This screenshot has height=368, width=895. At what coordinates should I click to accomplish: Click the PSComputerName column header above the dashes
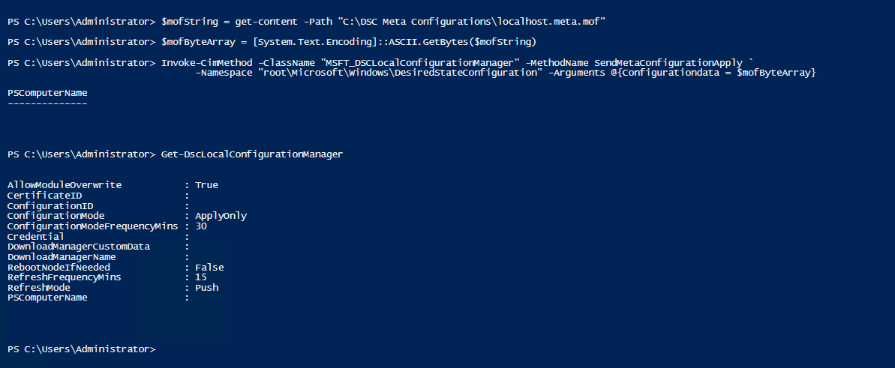[x=47, y=93]
